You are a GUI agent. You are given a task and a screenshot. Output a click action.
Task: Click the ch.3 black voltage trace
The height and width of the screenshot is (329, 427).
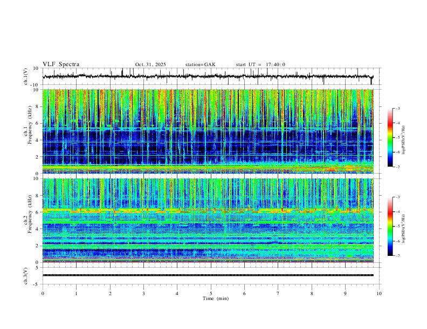[208, 275]
